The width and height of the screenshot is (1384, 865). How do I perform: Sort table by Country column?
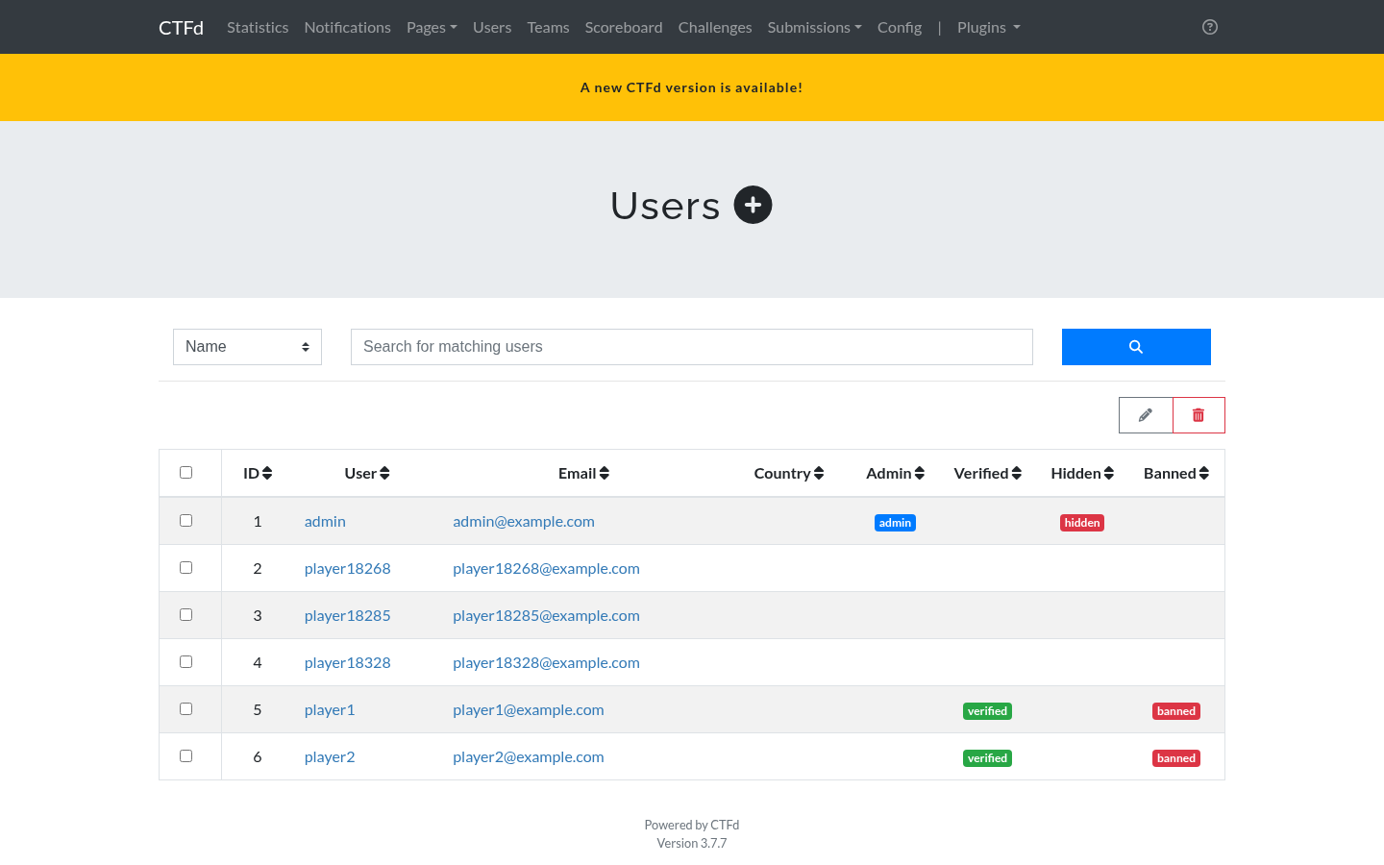pos(789,473)
